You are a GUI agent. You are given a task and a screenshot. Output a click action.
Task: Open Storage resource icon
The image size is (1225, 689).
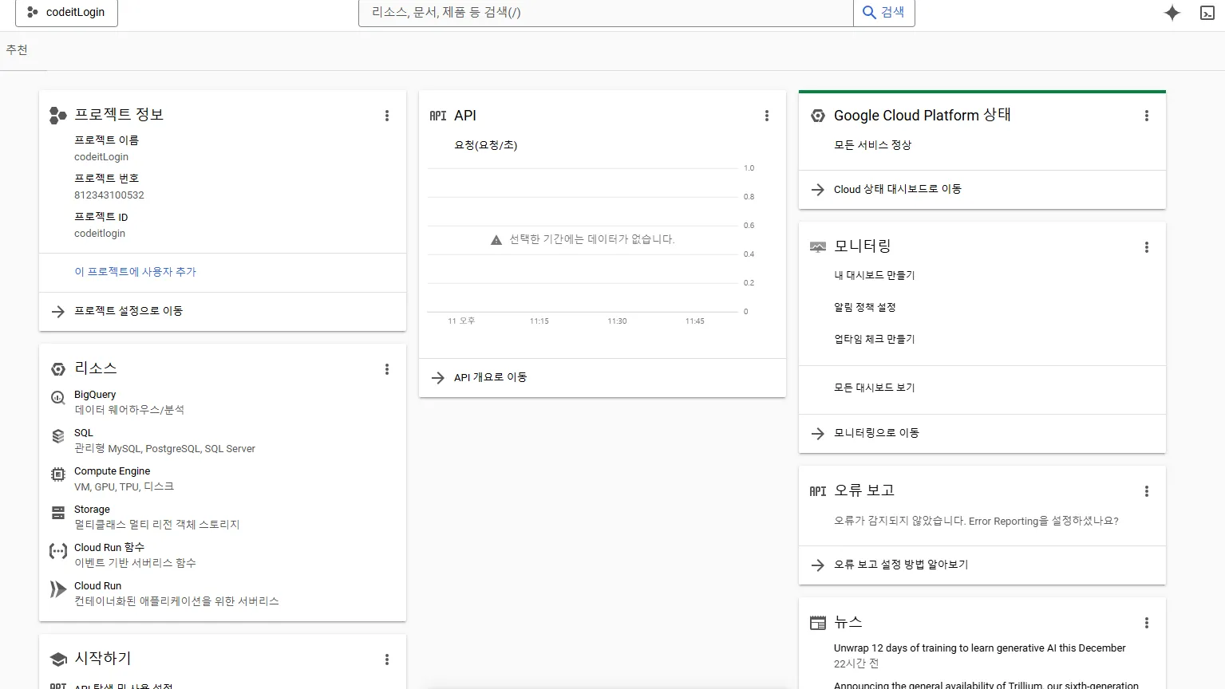[x=57, y=513]
